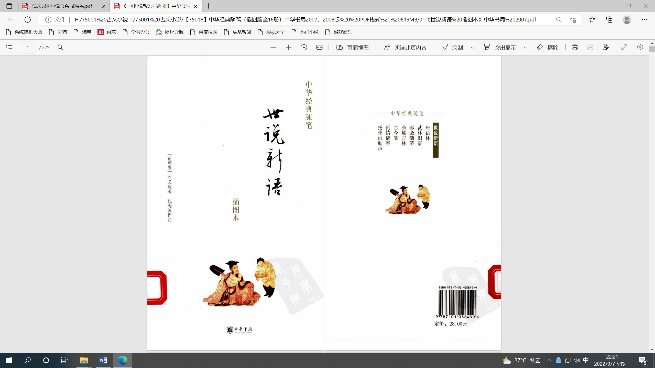Expand the 绘制 options dropdown arrow
This screenshot has height=368, width=655.
pyautogui.click(x=472, y=48)
